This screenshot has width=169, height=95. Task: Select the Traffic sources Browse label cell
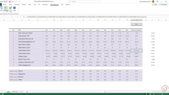[31, 77]
